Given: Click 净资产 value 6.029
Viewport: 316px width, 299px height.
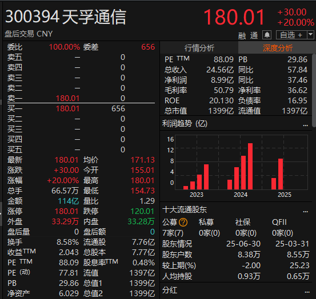Looking at the screenshot, I should pyautogui.click(x=69, y=293).
